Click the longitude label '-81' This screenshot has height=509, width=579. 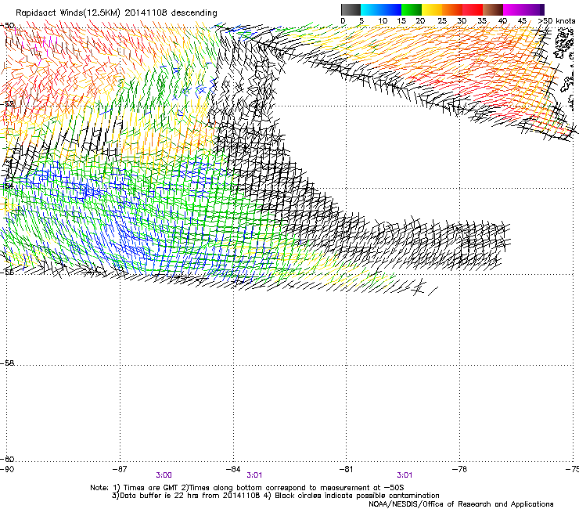(346, 469)
